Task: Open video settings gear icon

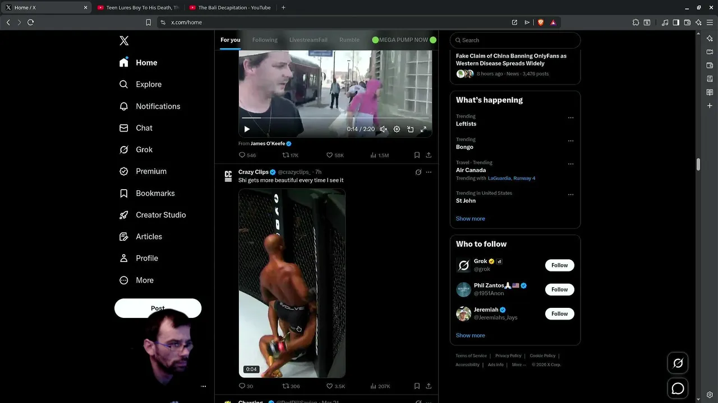Action: 397,129
